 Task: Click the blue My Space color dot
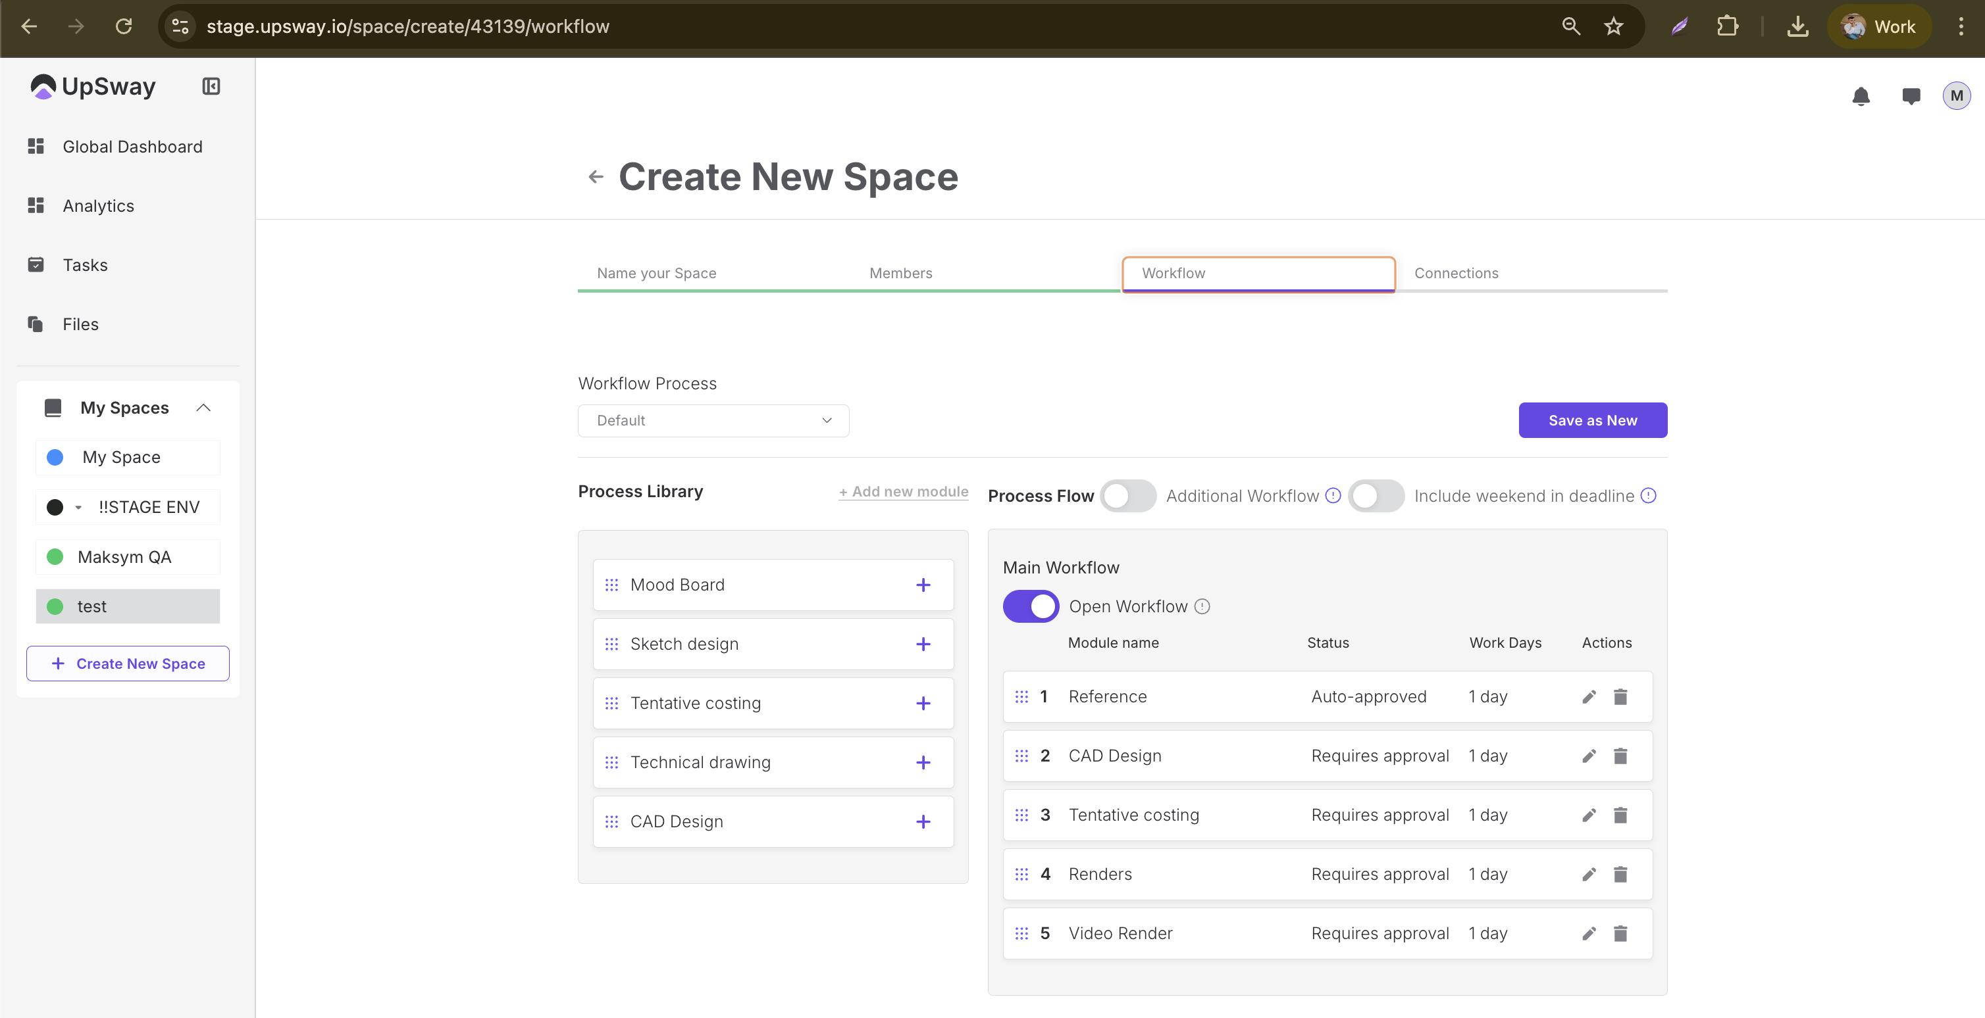55,458
